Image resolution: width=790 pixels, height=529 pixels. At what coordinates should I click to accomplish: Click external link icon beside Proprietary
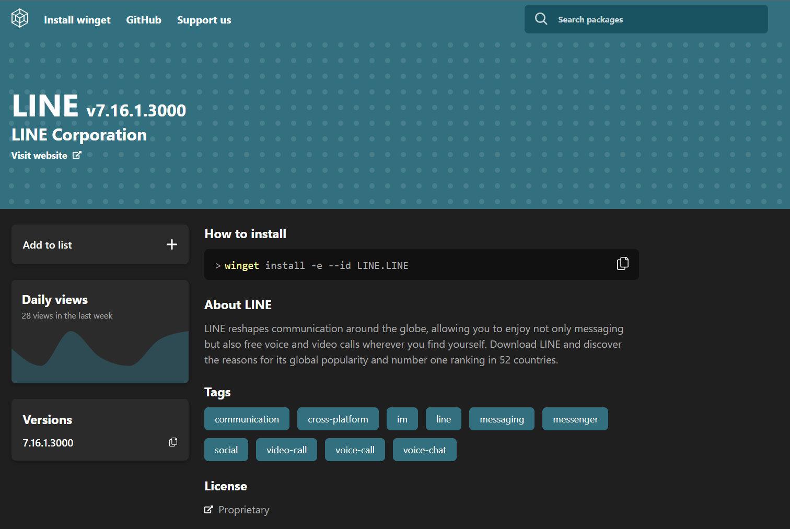click(x=208, y=510)
